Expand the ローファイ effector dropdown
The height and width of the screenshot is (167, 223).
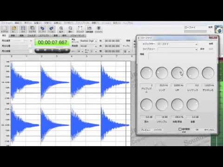177,44
